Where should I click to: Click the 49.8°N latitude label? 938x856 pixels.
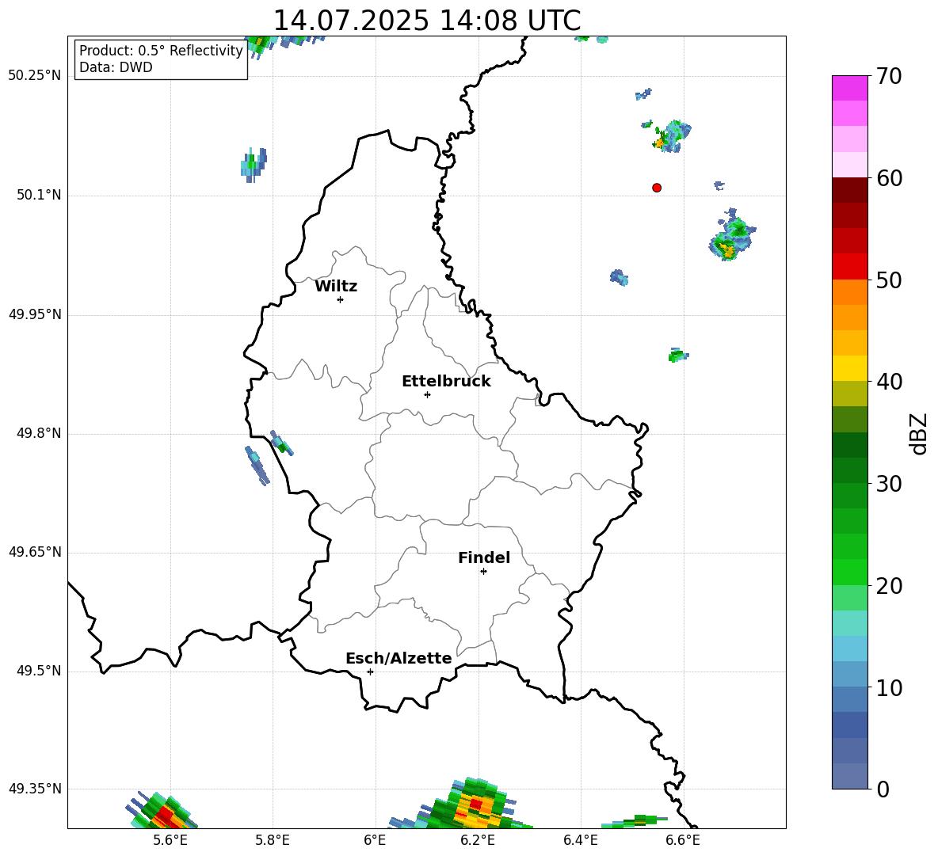[x=39, y=433]
